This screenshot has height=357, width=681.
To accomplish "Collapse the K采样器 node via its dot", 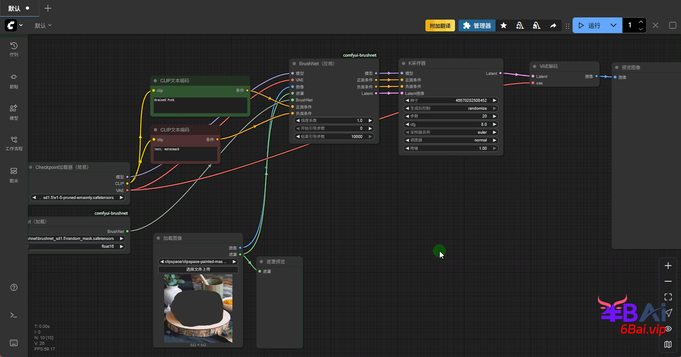I will (x=404, y=64).
